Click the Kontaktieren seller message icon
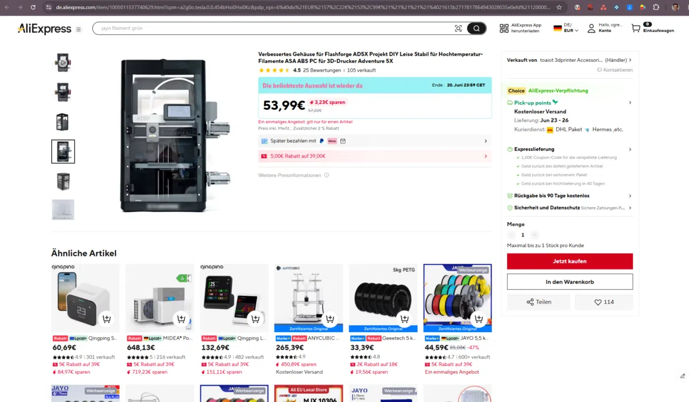The height and width of the screenshot is (402, 689). pyautogui.click(x=599, y=70)
